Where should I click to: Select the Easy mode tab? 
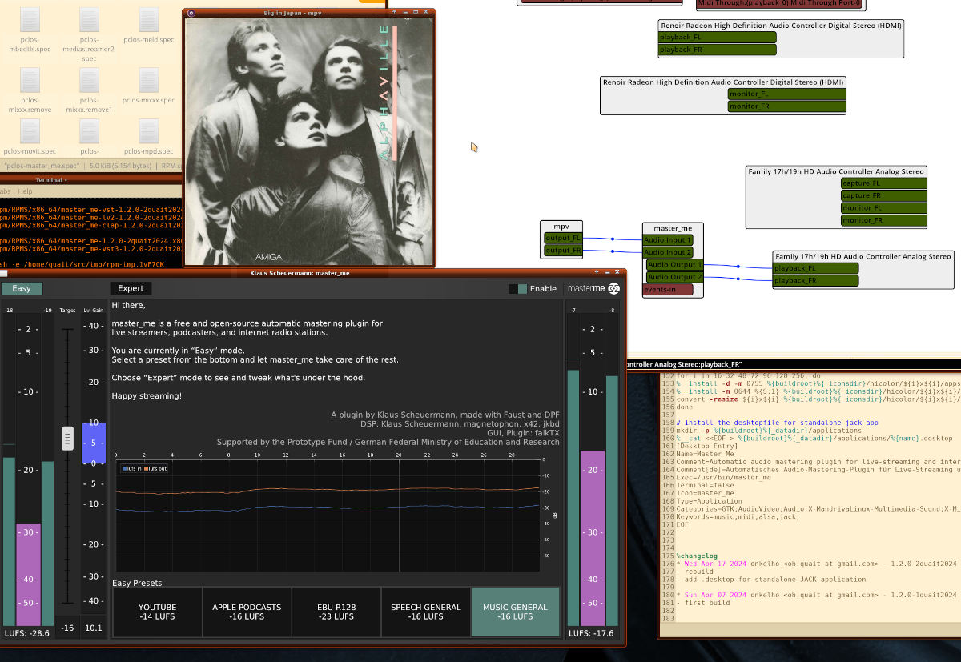coord(22,288)
